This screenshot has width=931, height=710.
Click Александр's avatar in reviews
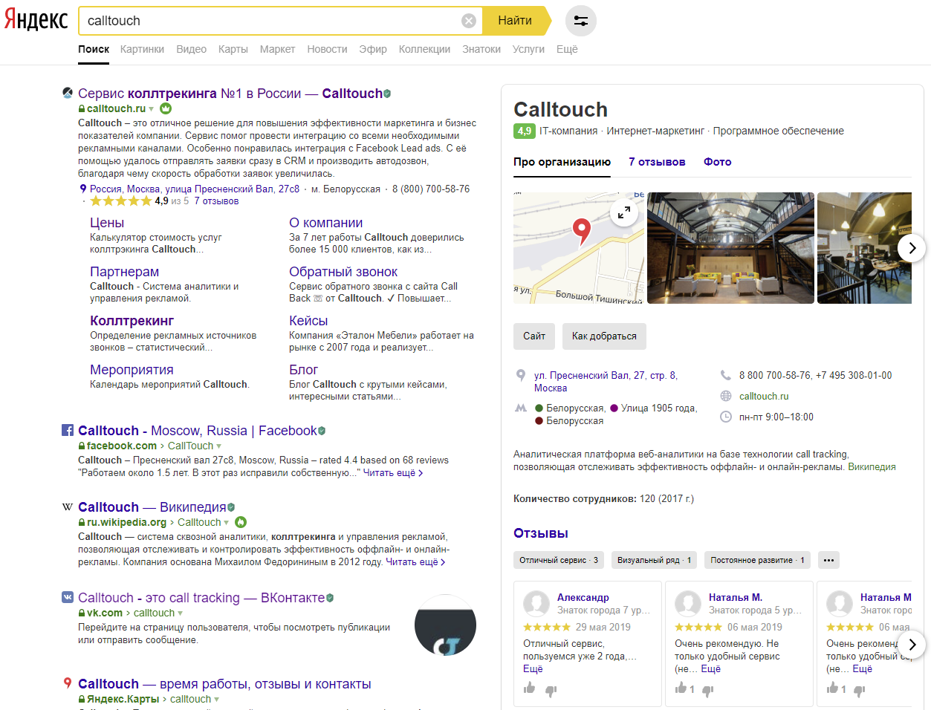pos(536,604)
